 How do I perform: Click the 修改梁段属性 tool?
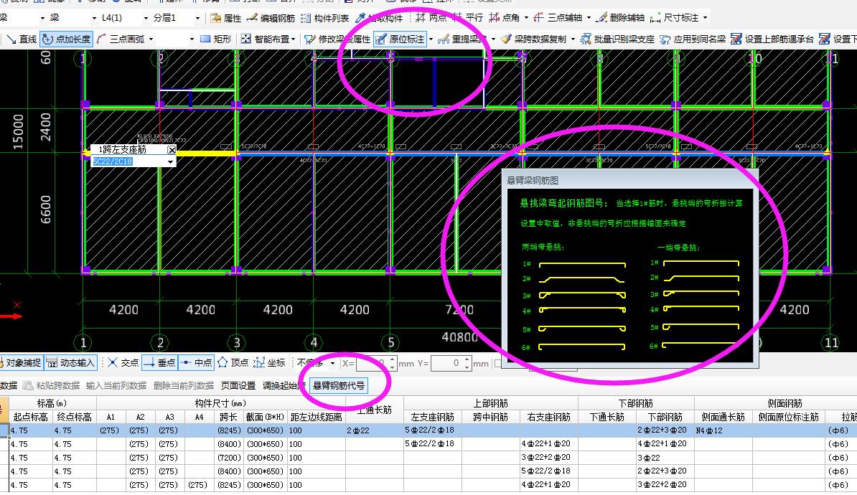[x=338, y=39]
